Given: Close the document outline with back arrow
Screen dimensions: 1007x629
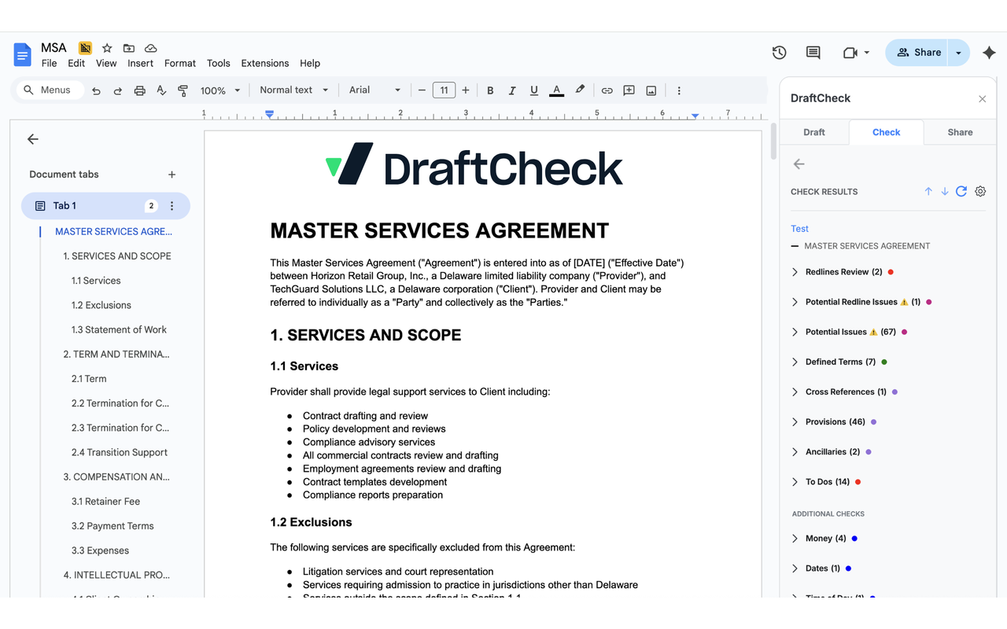Looking at the screenshot, I should 32,139.
